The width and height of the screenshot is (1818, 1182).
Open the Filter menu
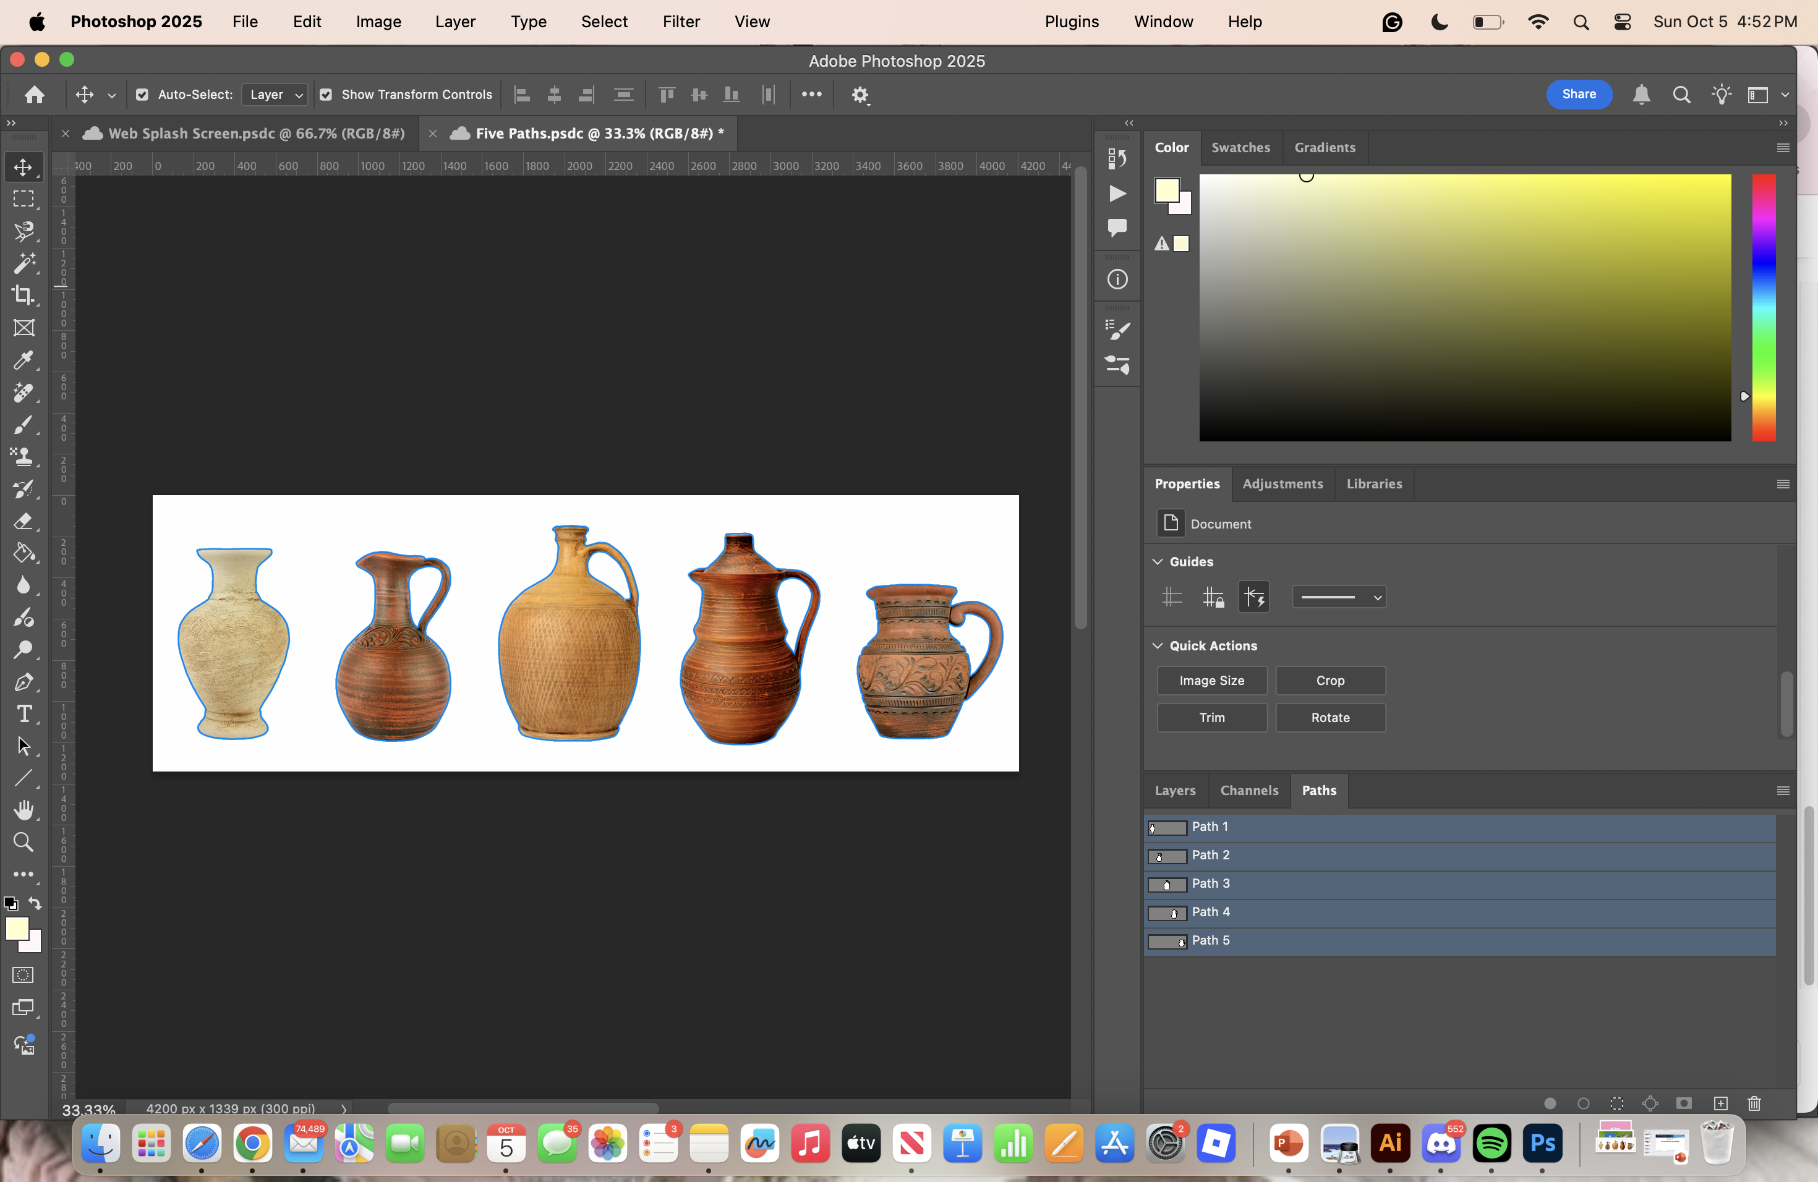pyautogui.click(x=681, y=22)
